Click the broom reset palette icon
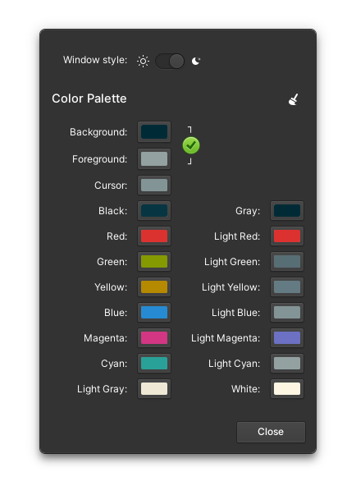 point(294,99)
